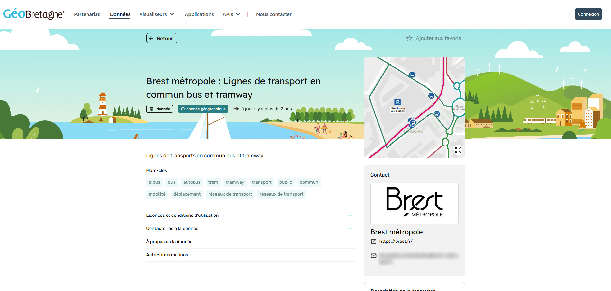
Task: Select the tram keyword tag
Action: pyautogui.click(x=213, y=182)
